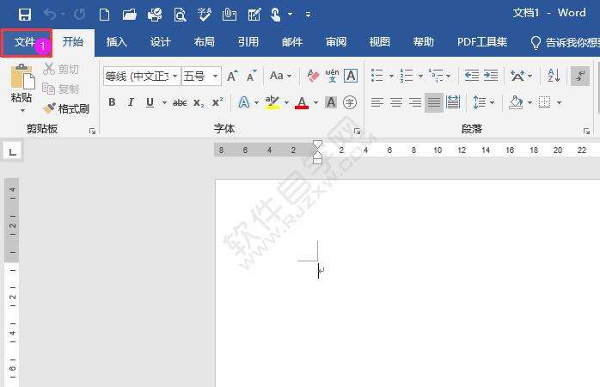
Task: Open the font color dropdown arrow
Action: (315, 102)
